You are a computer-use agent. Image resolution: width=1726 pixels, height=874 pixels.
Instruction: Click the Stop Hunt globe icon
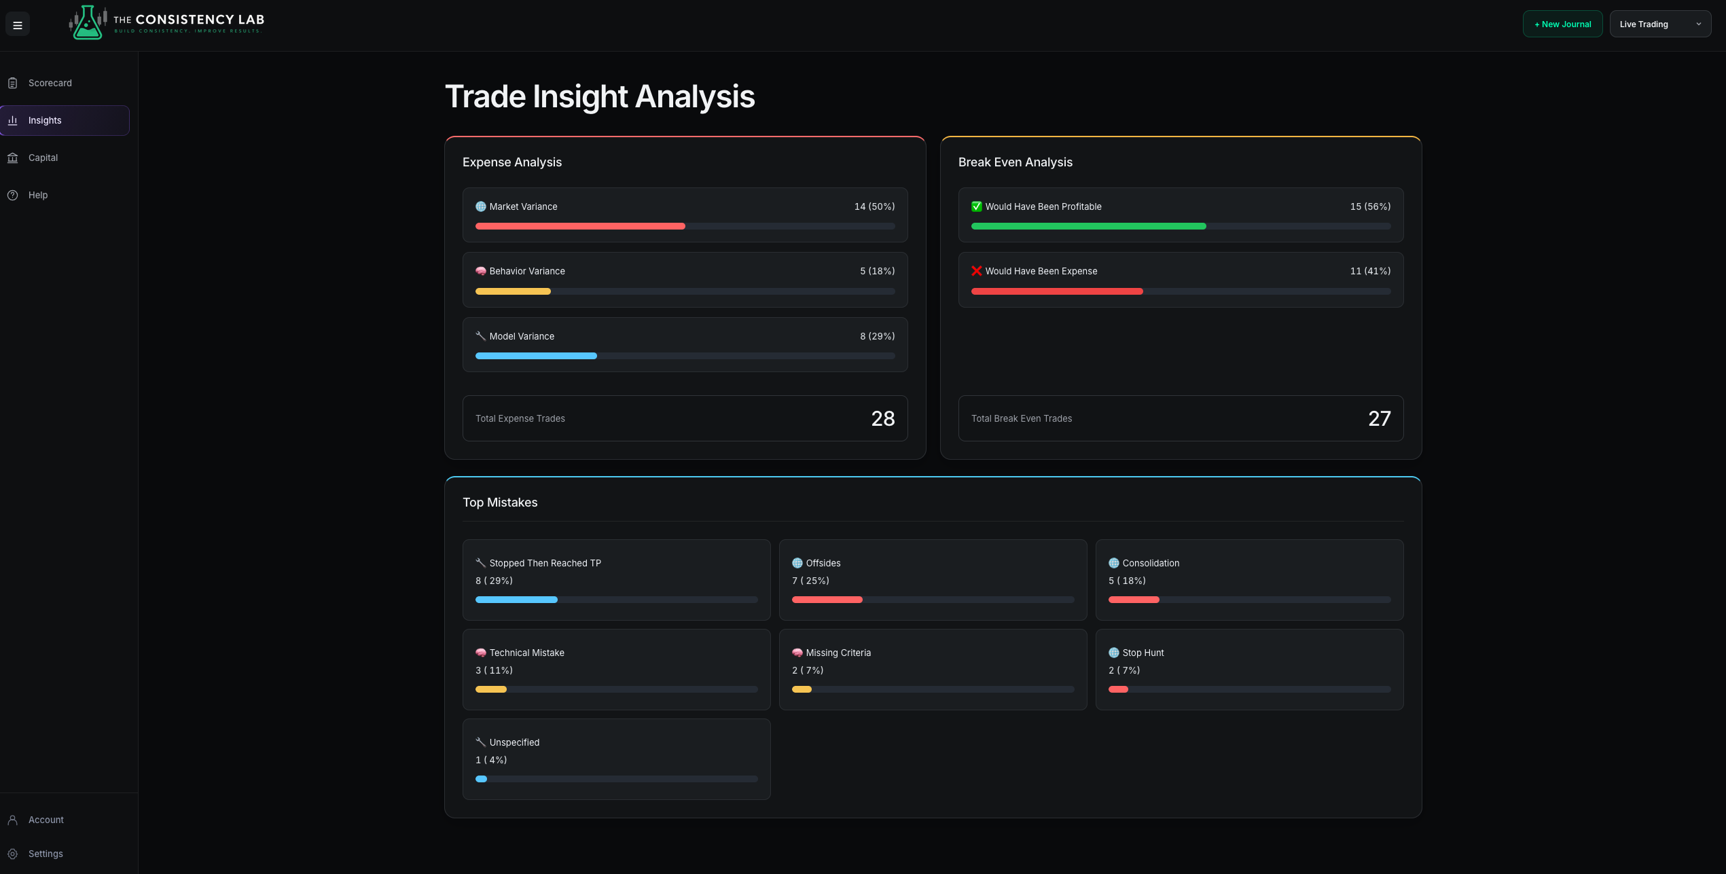tap(1114, 653)
